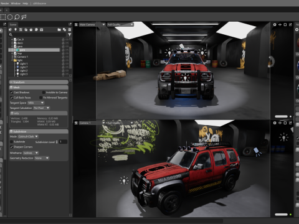Screen dimensions: 299x224
Task: Open the subdivision Mode Catmull-Clark dropdown
Action: (28, 136)
